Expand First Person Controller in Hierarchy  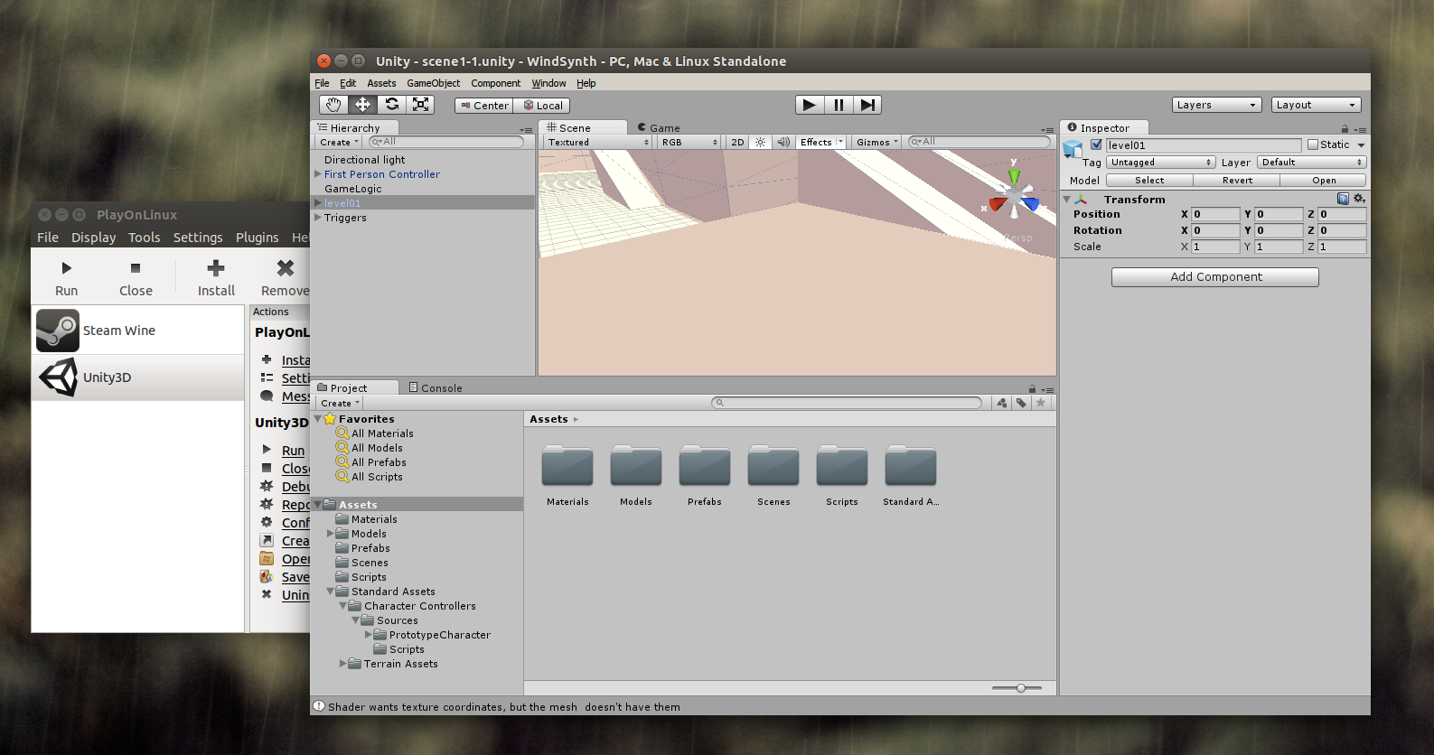tap(317, 174)
